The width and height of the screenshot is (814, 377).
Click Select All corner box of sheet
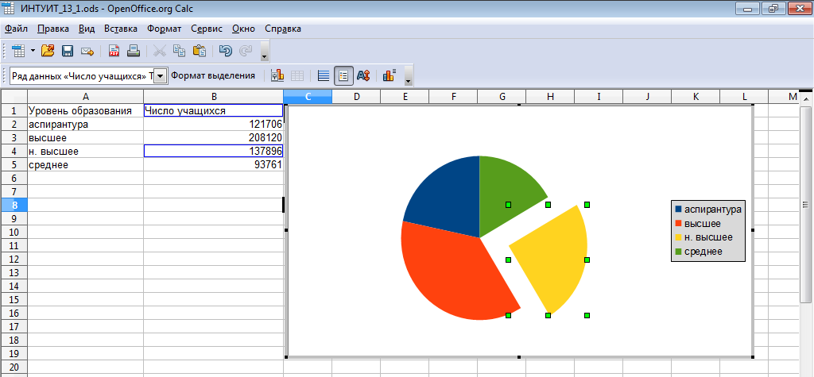click(14, 97)
